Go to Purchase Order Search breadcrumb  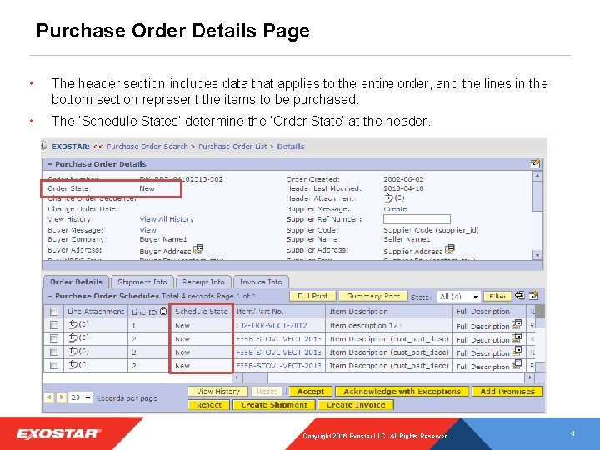[147, 147]
